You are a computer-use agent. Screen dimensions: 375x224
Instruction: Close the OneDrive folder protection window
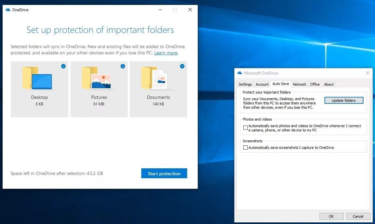tap(190, 10)
